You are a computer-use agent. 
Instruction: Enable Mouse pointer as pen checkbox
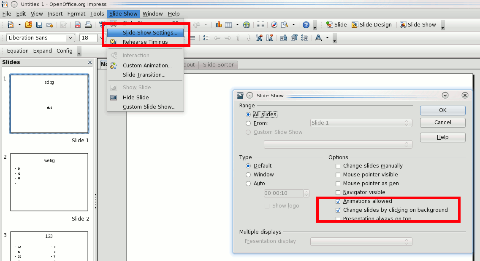(x=338, y=184)
